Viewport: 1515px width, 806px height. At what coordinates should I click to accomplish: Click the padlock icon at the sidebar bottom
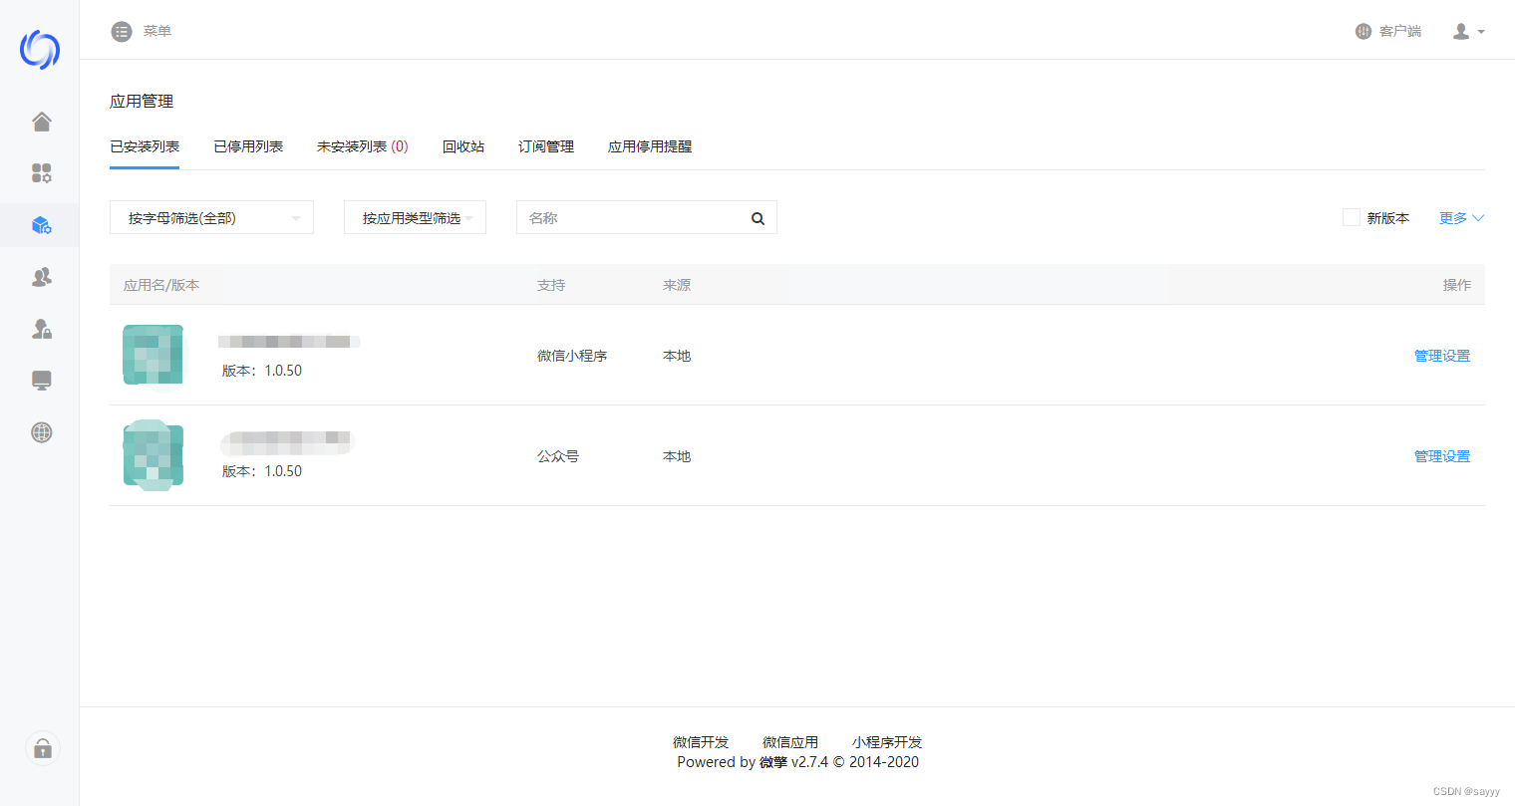click(42, 748)
